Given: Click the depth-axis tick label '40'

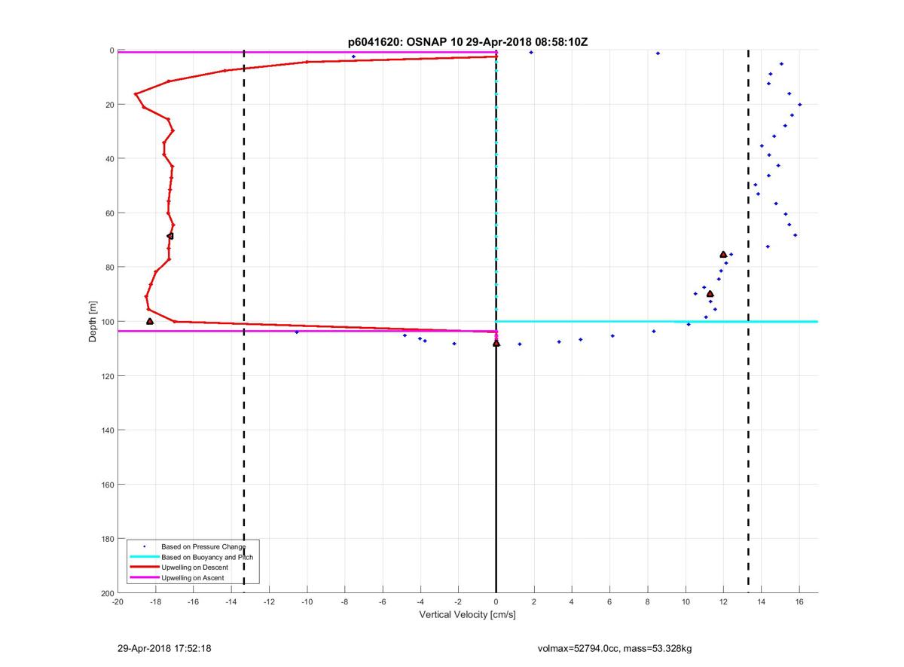Looking at the screenshot, I should pyautogui.click(x=109, y=159).
